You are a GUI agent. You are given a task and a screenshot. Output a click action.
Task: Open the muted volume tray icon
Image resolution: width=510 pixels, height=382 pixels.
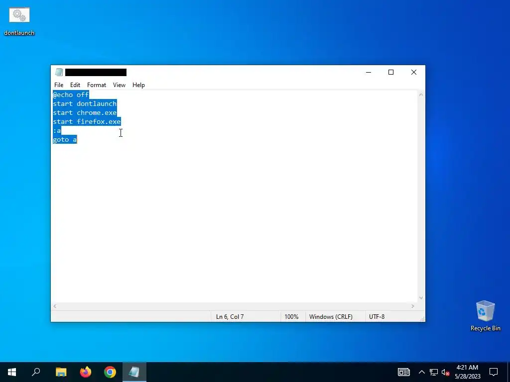point(445,372)
